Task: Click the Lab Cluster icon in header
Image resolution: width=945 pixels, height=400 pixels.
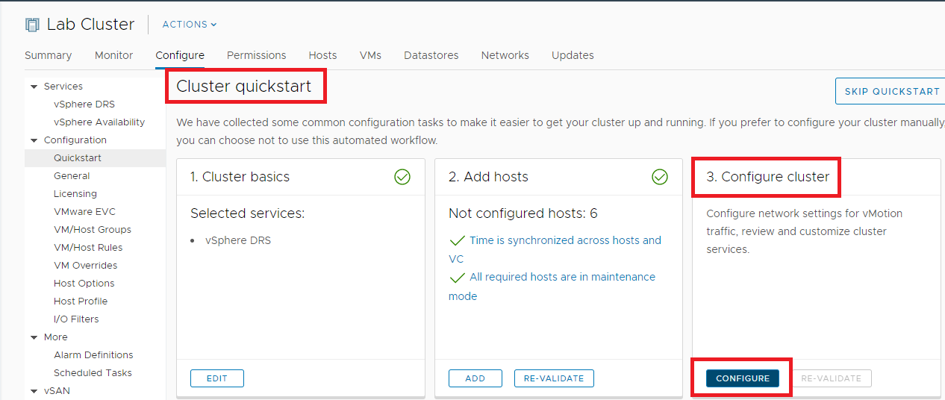Action: pyautogui.click(x=32, y=25)
